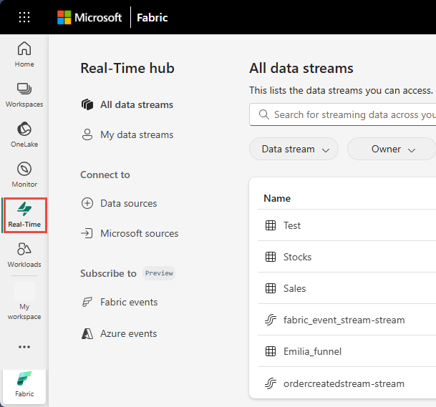
Task: Open Microsoft sources under Connect to
Action: click(x=130, y=233)
